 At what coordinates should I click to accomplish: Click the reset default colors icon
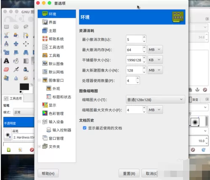[x=21, y=92]
